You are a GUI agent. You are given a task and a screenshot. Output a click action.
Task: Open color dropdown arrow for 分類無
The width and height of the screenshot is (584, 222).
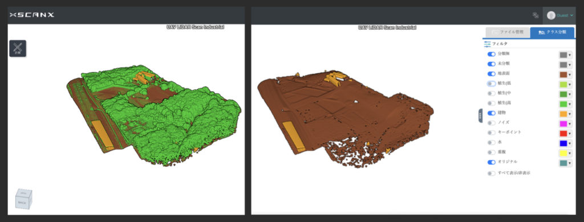tap(570, 55)
